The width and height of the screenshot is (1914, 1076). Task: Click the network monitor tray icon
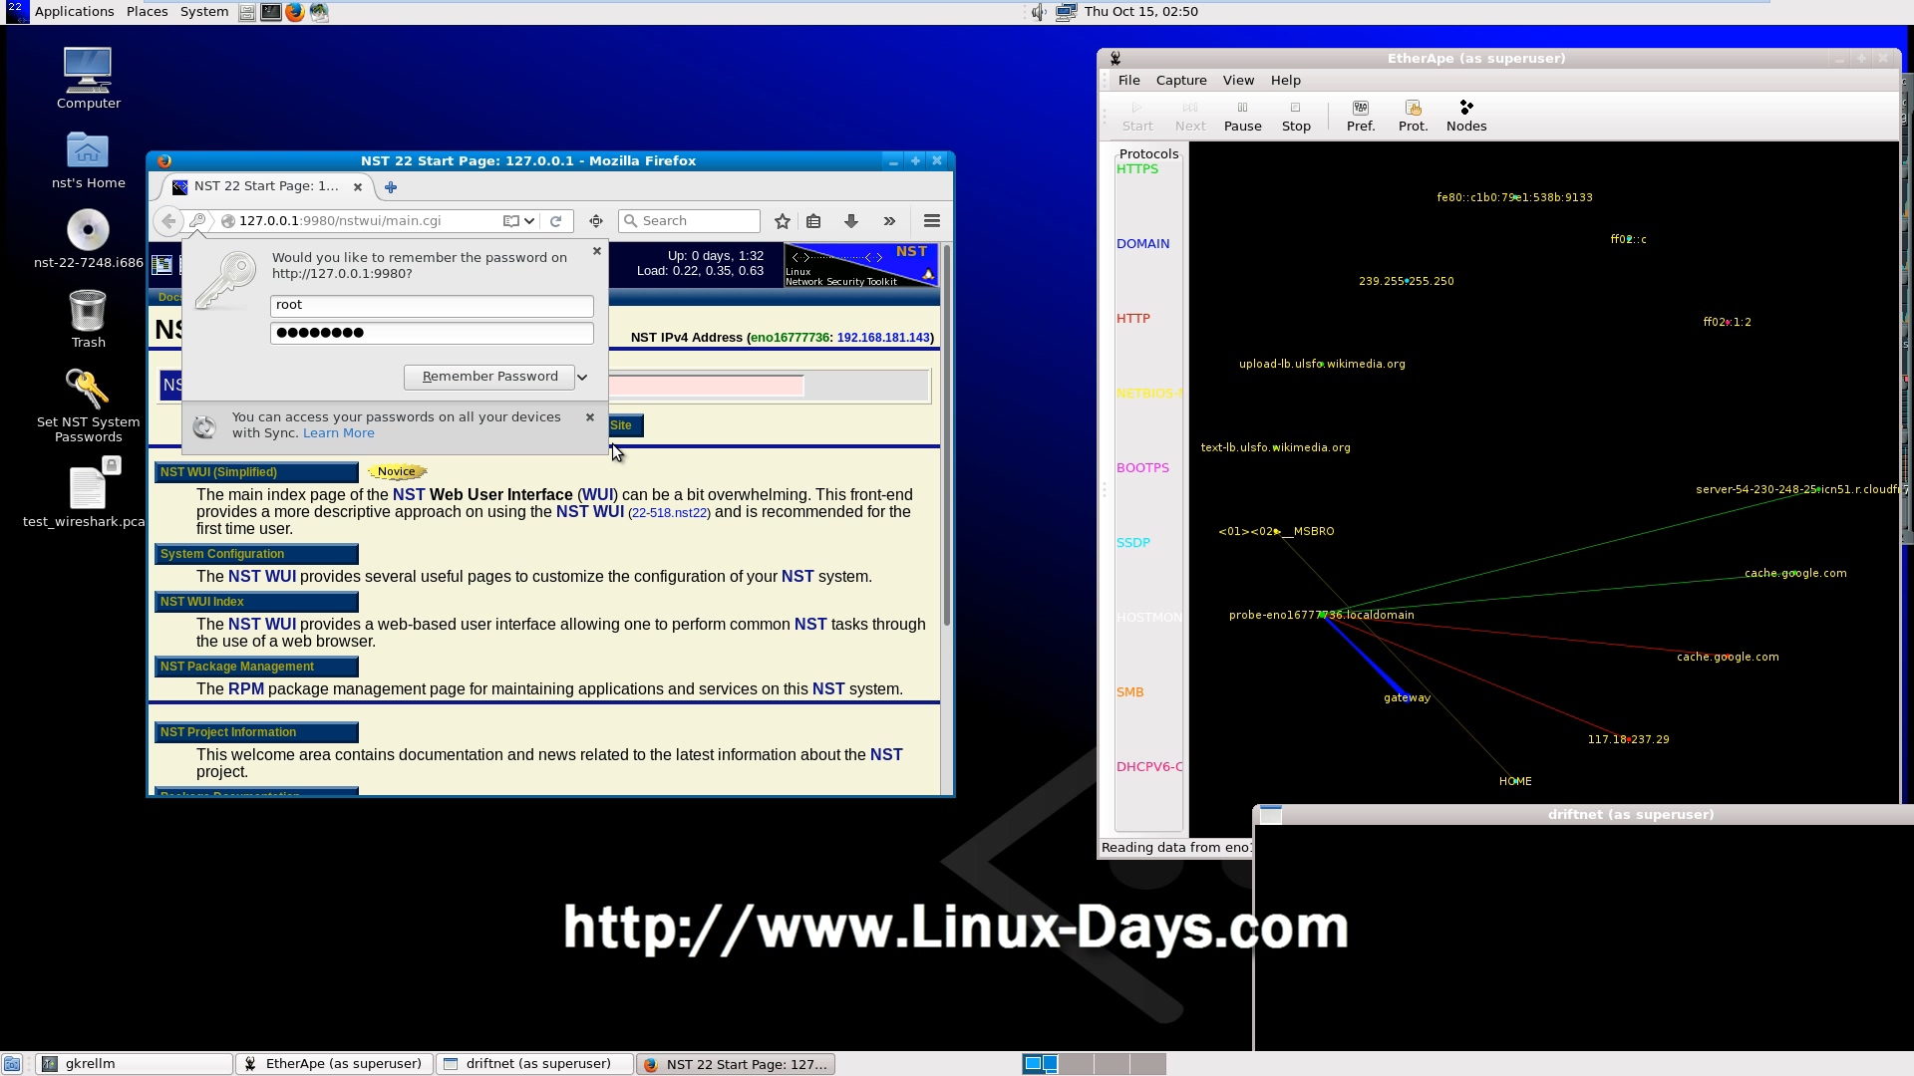pyautogui.click(x=1066, y=12)
